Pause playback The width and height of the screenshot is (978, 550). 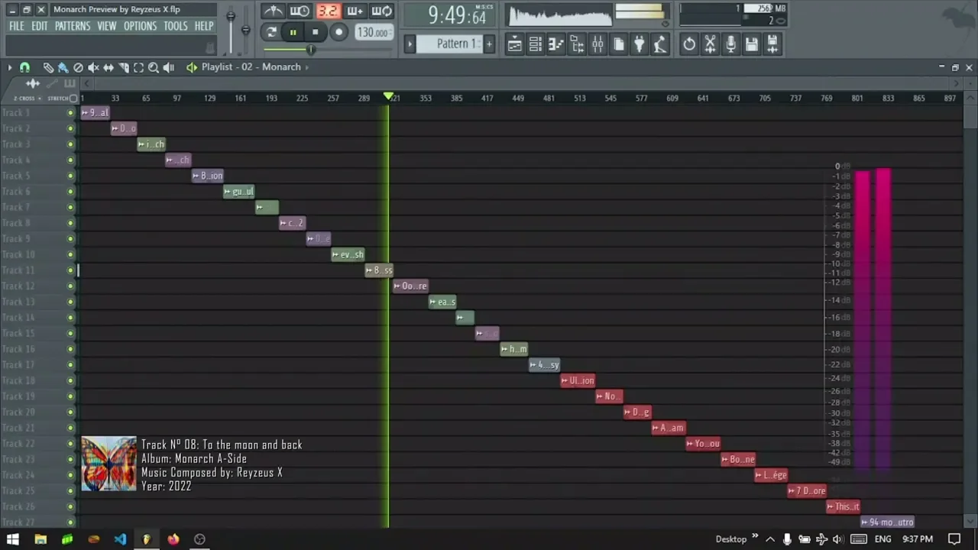tap(293, 32)
